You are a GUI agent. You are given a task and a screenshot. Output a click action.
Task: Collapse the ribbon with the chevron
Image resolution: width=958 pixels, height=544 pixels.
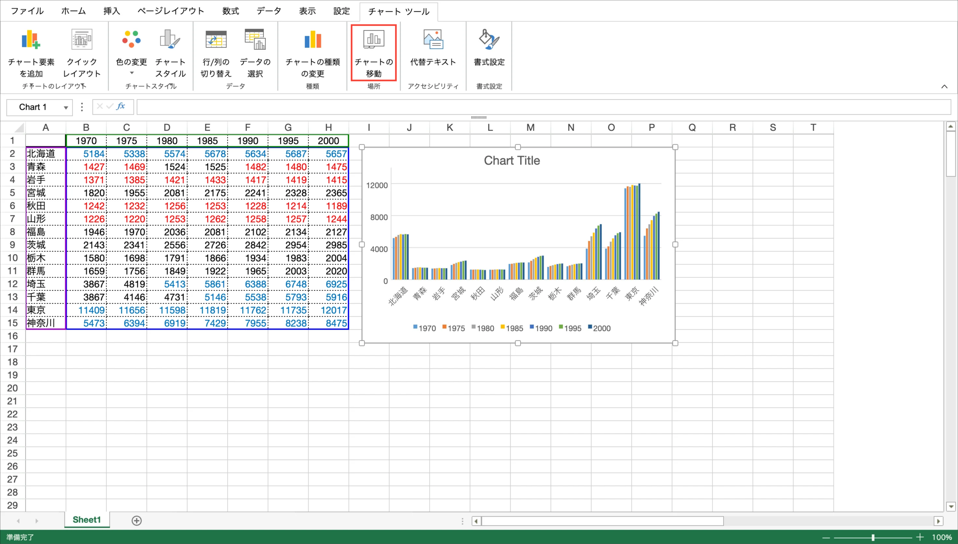(x=944, y=86)
